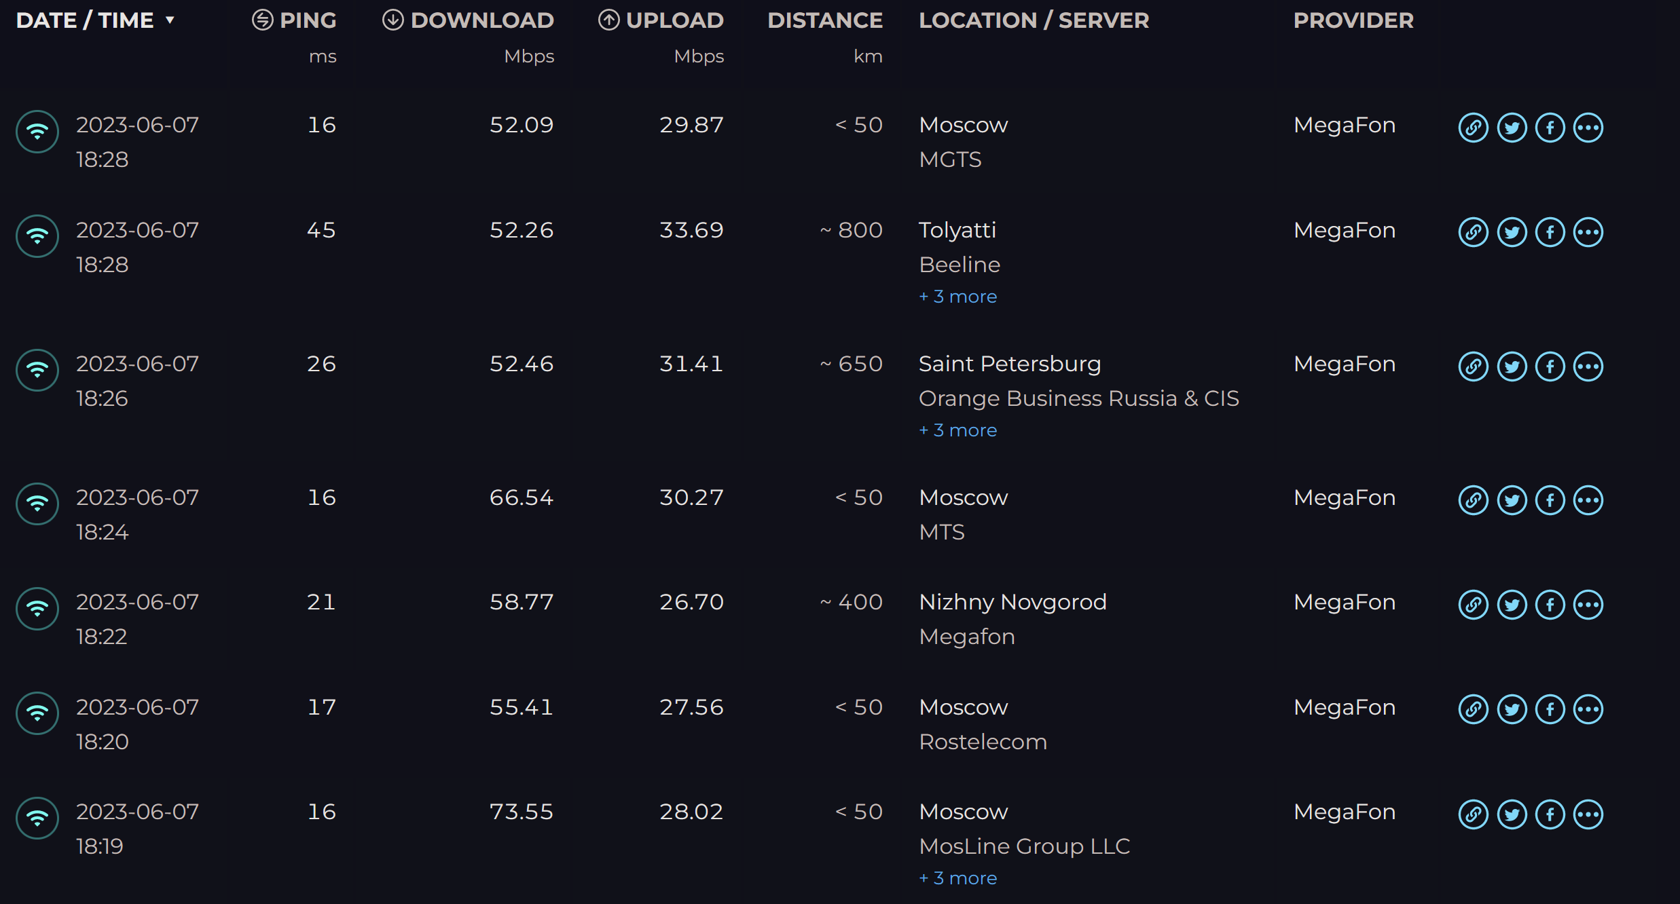The height and width of the screenshot is (904, 1680).
Task: Open more options for Moscow Rostelecom result
Action: [x=1588, y=710]
